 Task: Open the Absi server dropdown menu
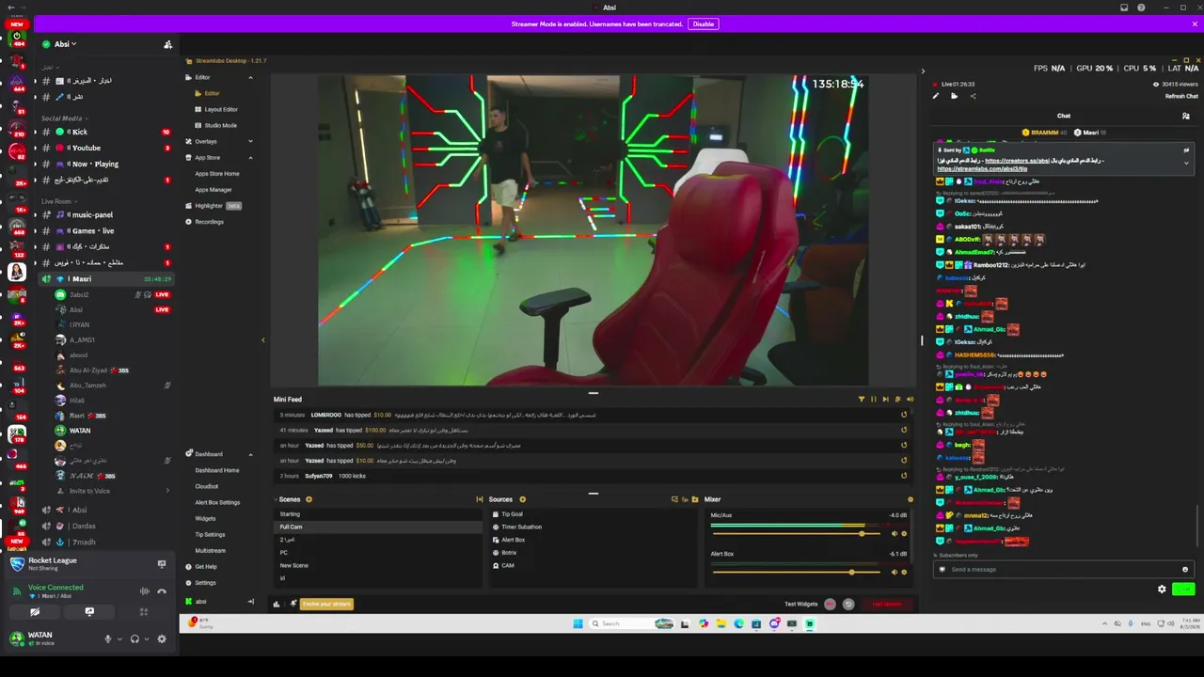[x=64, y=44]
